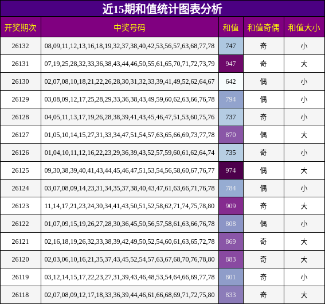325x304 pixels.
Task: Click winning numbers row starting 02,16,18,19
Action: coord(130,241)
